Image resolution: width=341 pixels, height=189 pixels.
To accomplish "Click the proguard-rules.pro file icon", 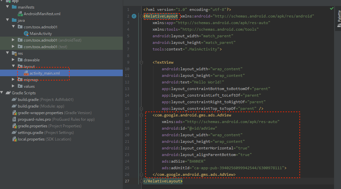I will tap(14, 119).
